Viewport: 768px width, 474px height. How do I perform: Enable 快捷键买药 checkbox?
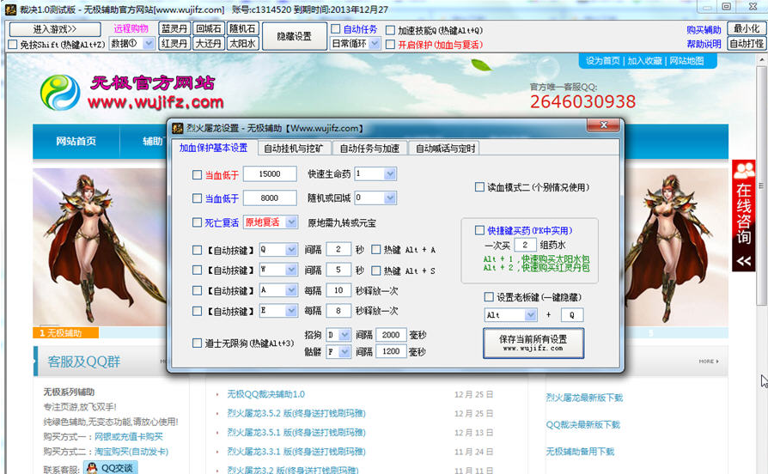coord(479,230)
